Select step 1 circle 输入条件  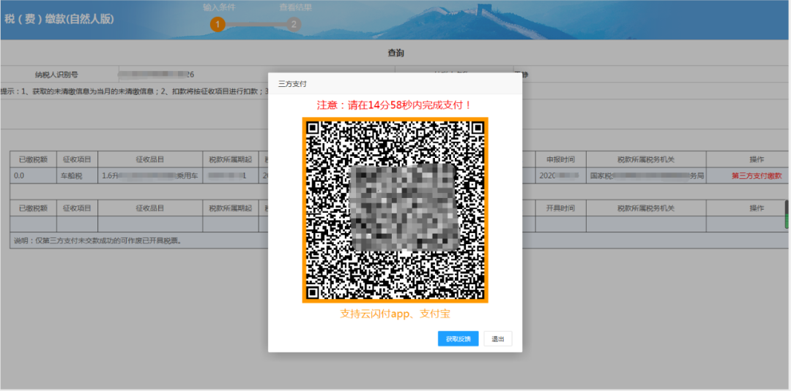(x=218, y=24)
